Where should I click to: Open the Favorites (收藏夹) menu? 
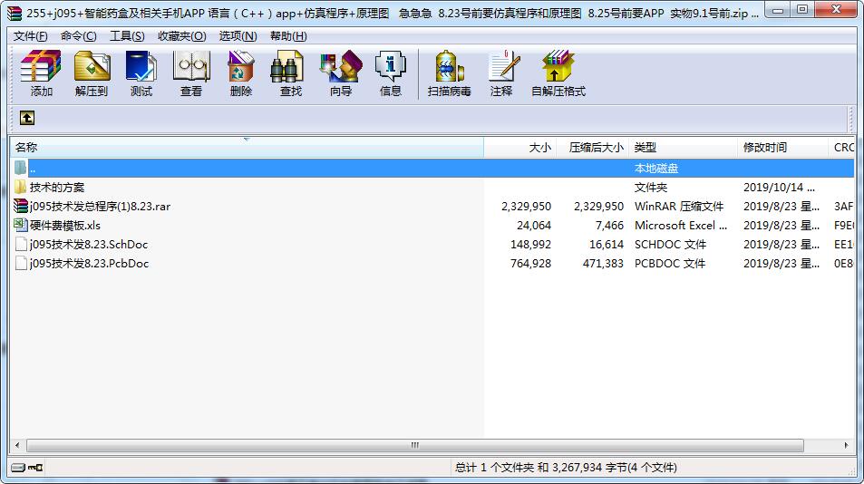182,35
